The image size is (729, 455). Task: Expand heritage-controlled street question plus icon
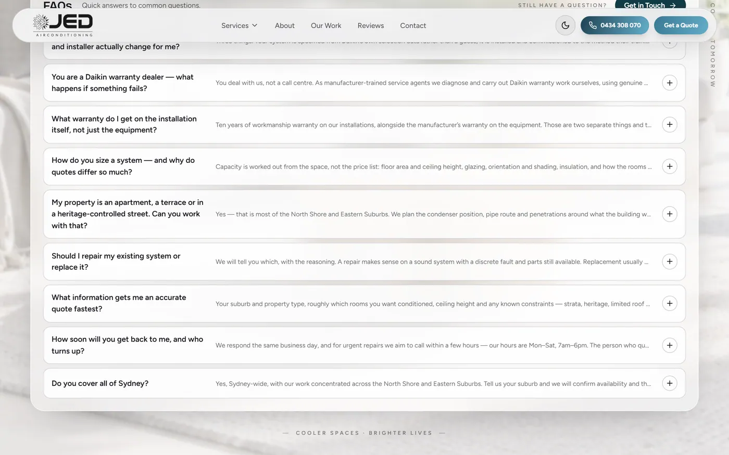pos(670,214)
